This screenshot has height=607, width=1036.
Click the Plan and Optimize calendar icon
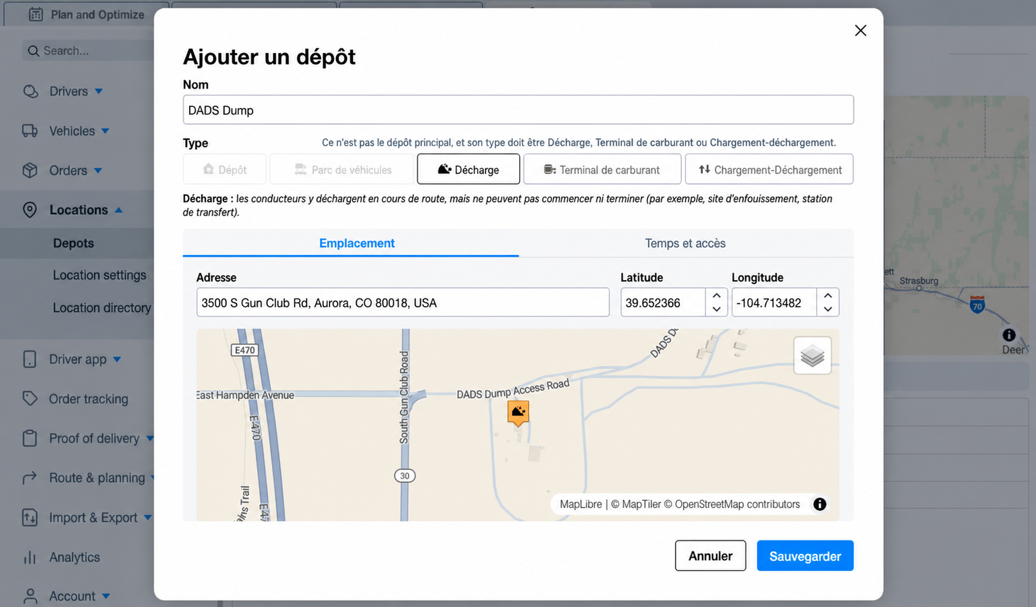(x=36, y=14)
